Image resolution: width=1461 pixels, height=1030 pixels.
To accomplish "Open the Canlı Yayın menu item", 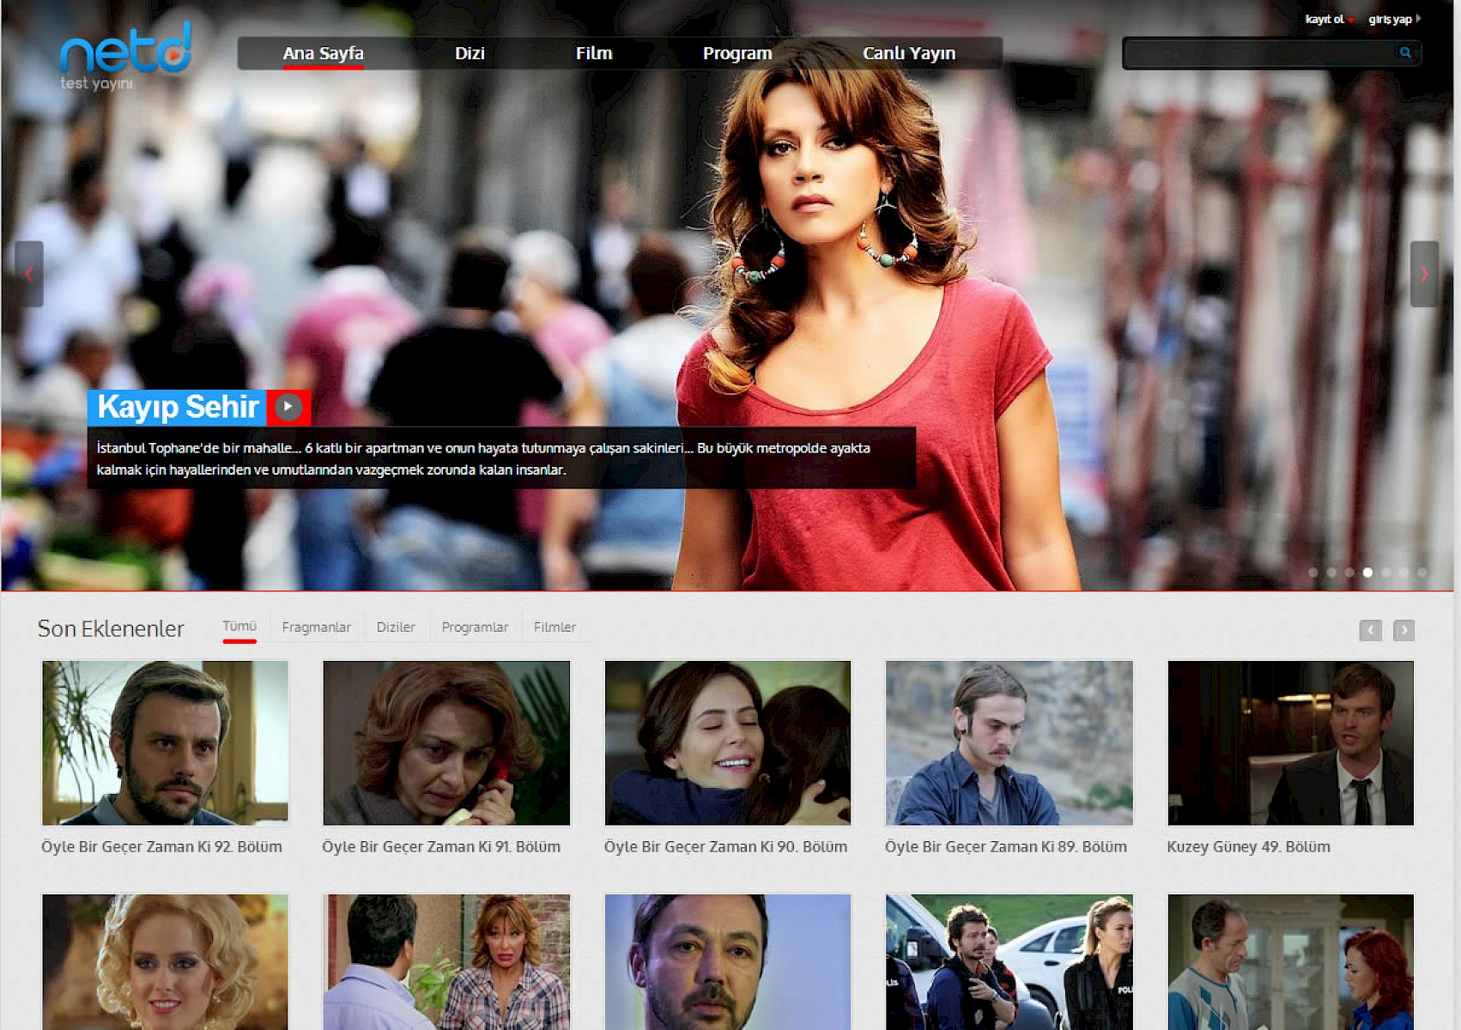I will pyautogui.click(x=908, y=53).
